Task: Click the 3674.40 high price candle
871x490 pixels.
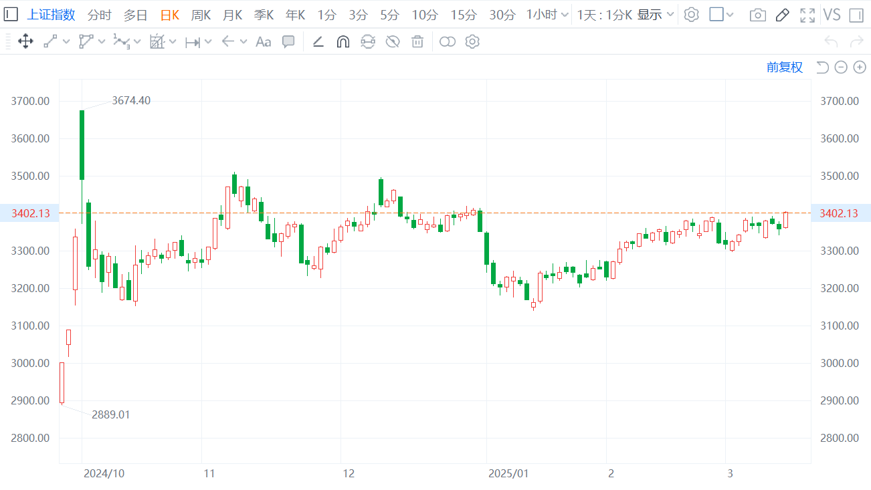Action: click(x=82, y=145)
